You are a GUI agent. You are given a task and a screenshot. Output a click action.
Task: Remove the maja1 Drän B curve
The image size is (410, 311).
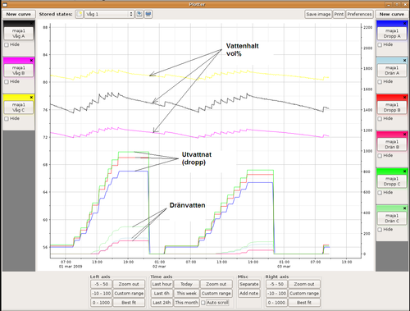click(405, 135)
